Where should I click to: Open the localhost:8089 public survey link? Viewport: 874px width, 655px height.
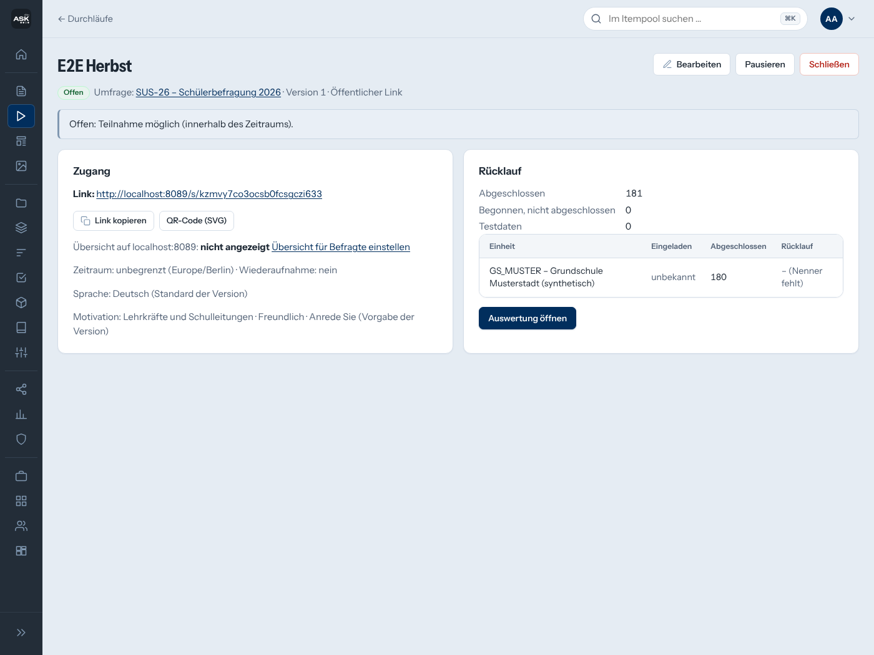point(209,194)
